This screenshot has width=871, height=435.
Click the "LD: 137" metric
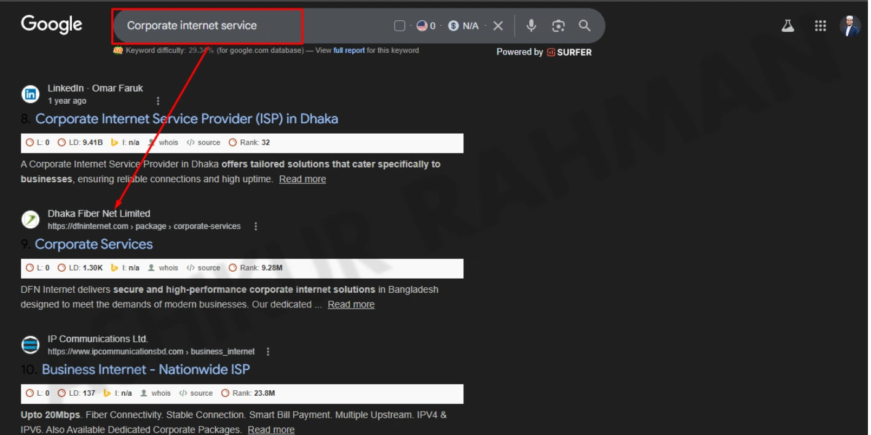76,393
